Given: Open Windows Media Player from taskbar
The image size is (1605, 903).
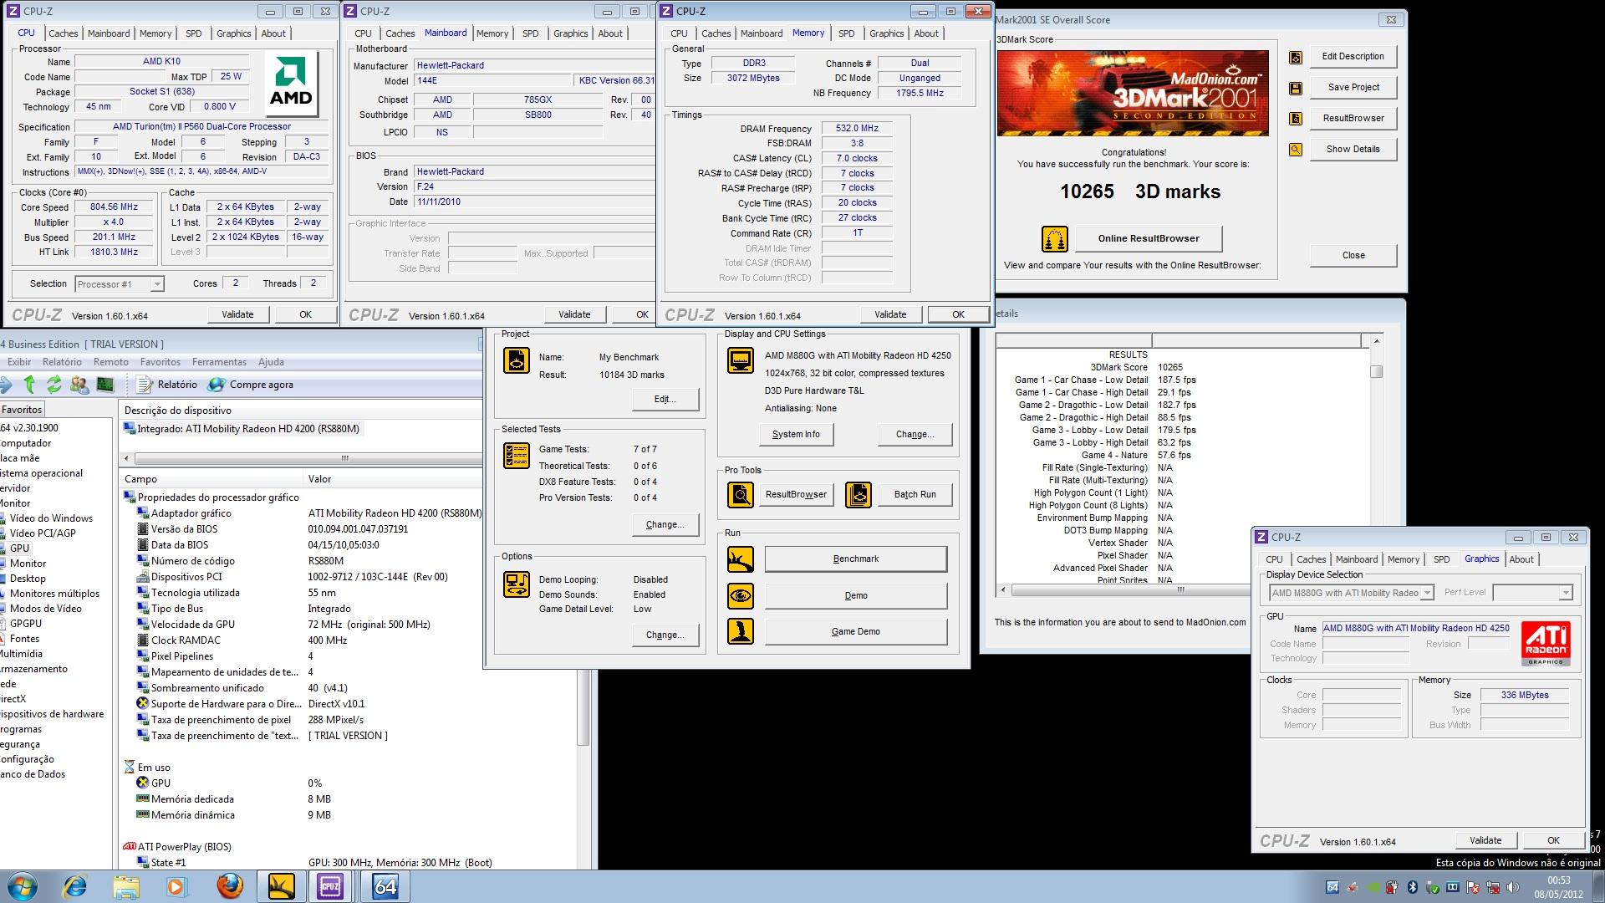Looking at the screenshot, I should point(176,885).
